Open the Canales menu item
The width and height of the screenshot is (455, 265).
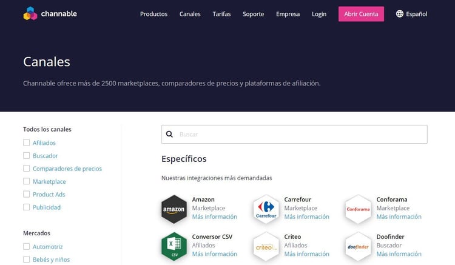coord(190,14)
